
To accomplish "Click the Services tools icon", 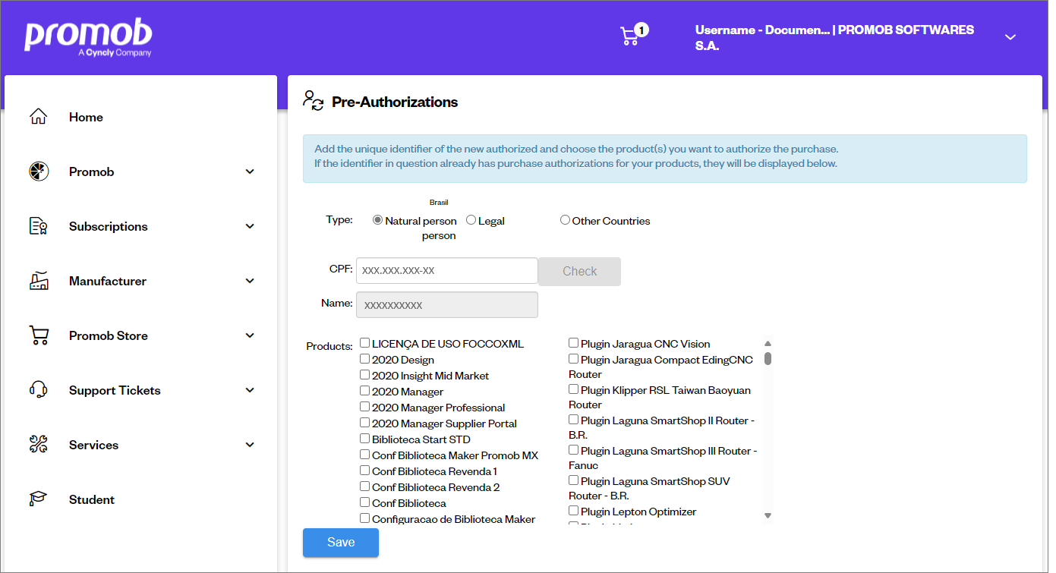I will click(38, 445).
